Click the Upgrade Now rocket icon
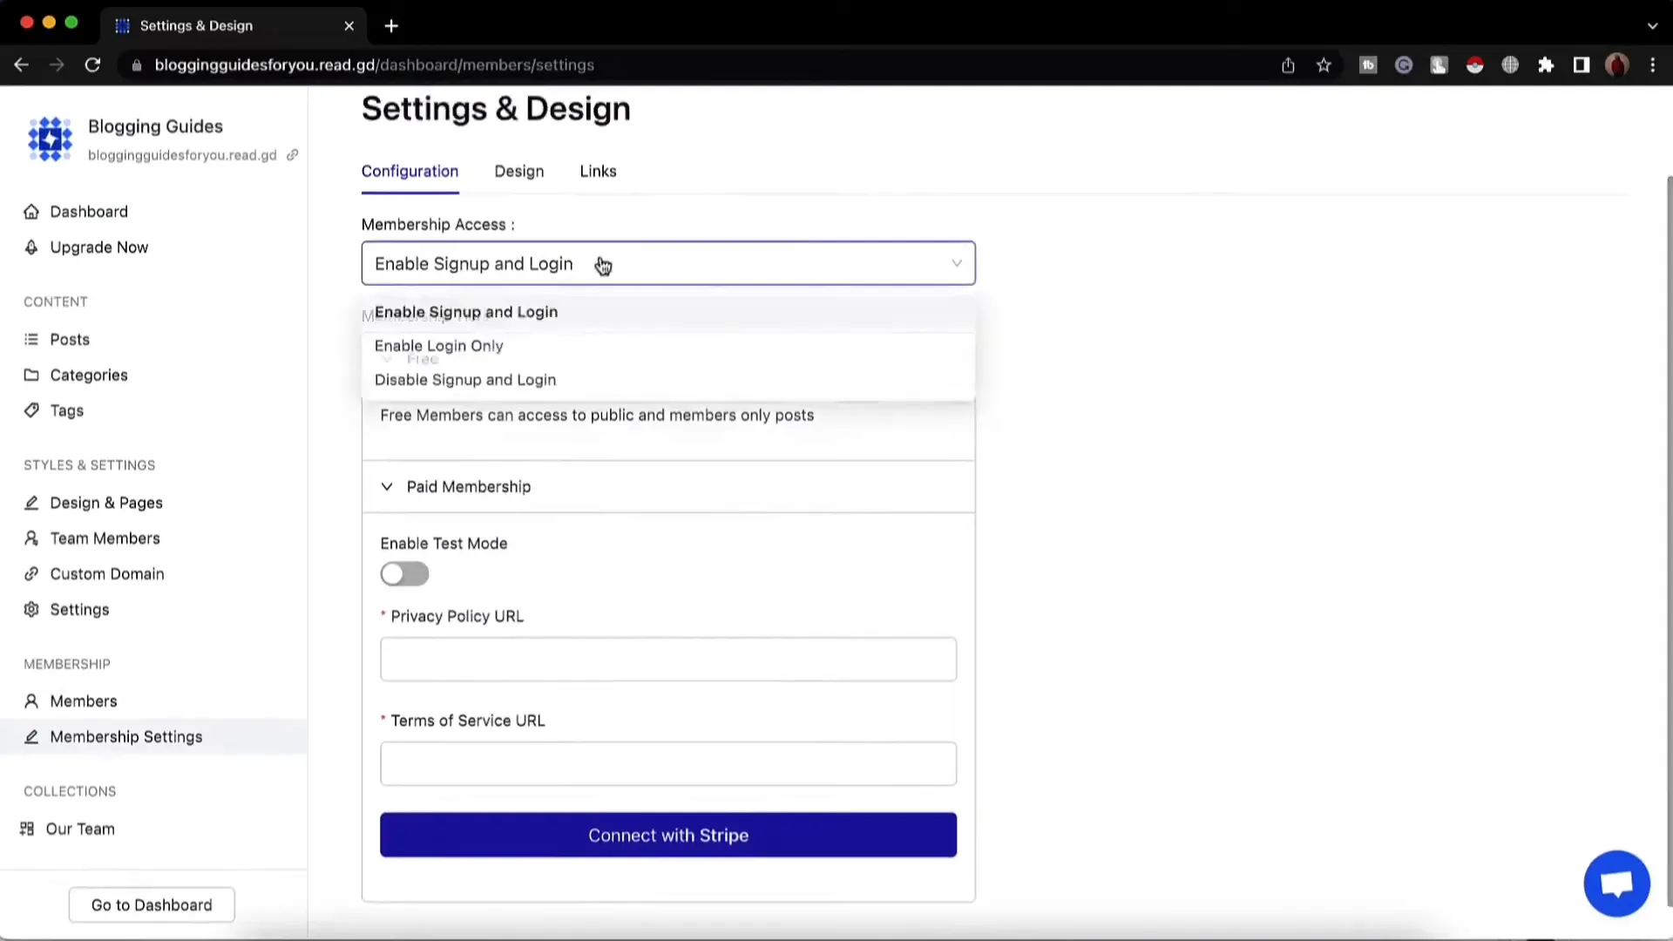 click(31, 247)
